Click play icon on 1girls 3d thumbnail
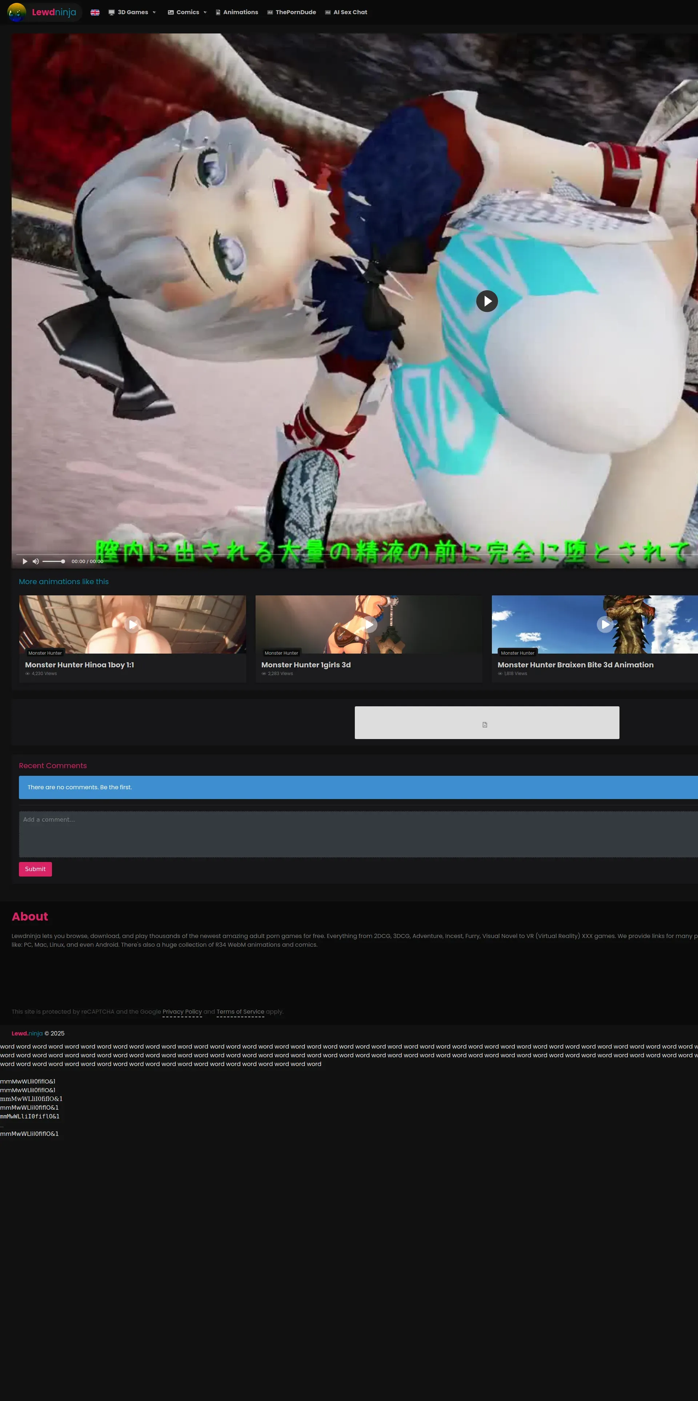 pos(369,624)
